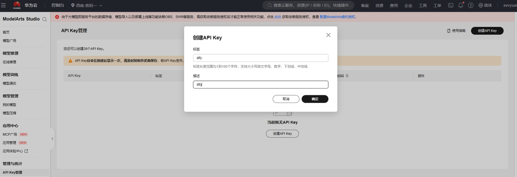This screenshot has height=177, width=517.
Task: Open the notifications bell
Action: click(461, 6)
